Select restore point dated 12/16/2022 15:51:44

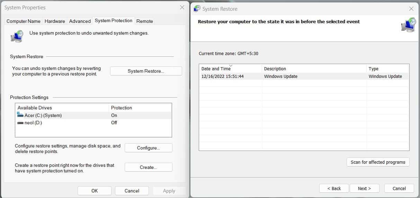(x=304, y=76)
